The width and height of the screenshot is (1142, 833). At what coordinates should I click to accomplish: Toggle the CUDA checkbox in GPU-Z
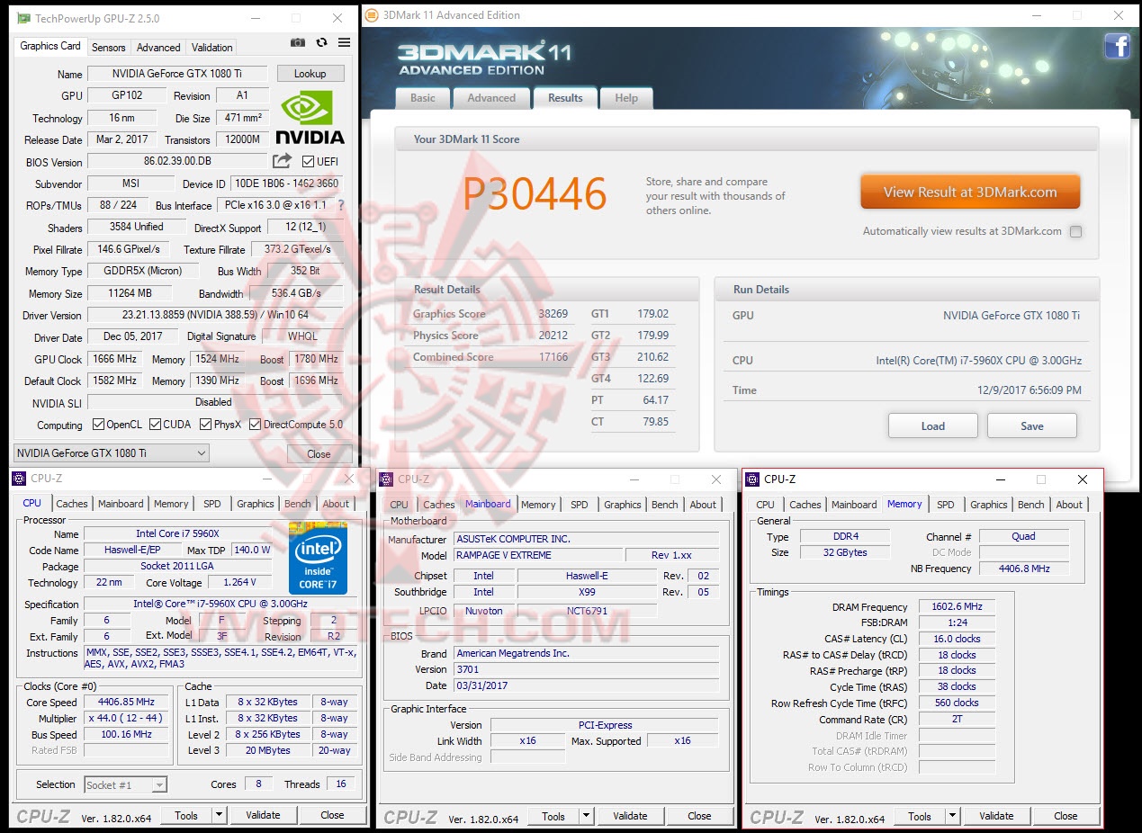154,424
